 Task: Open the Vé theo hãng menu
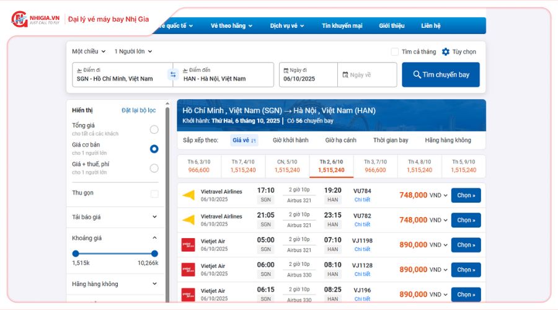[x=231, y=25]
